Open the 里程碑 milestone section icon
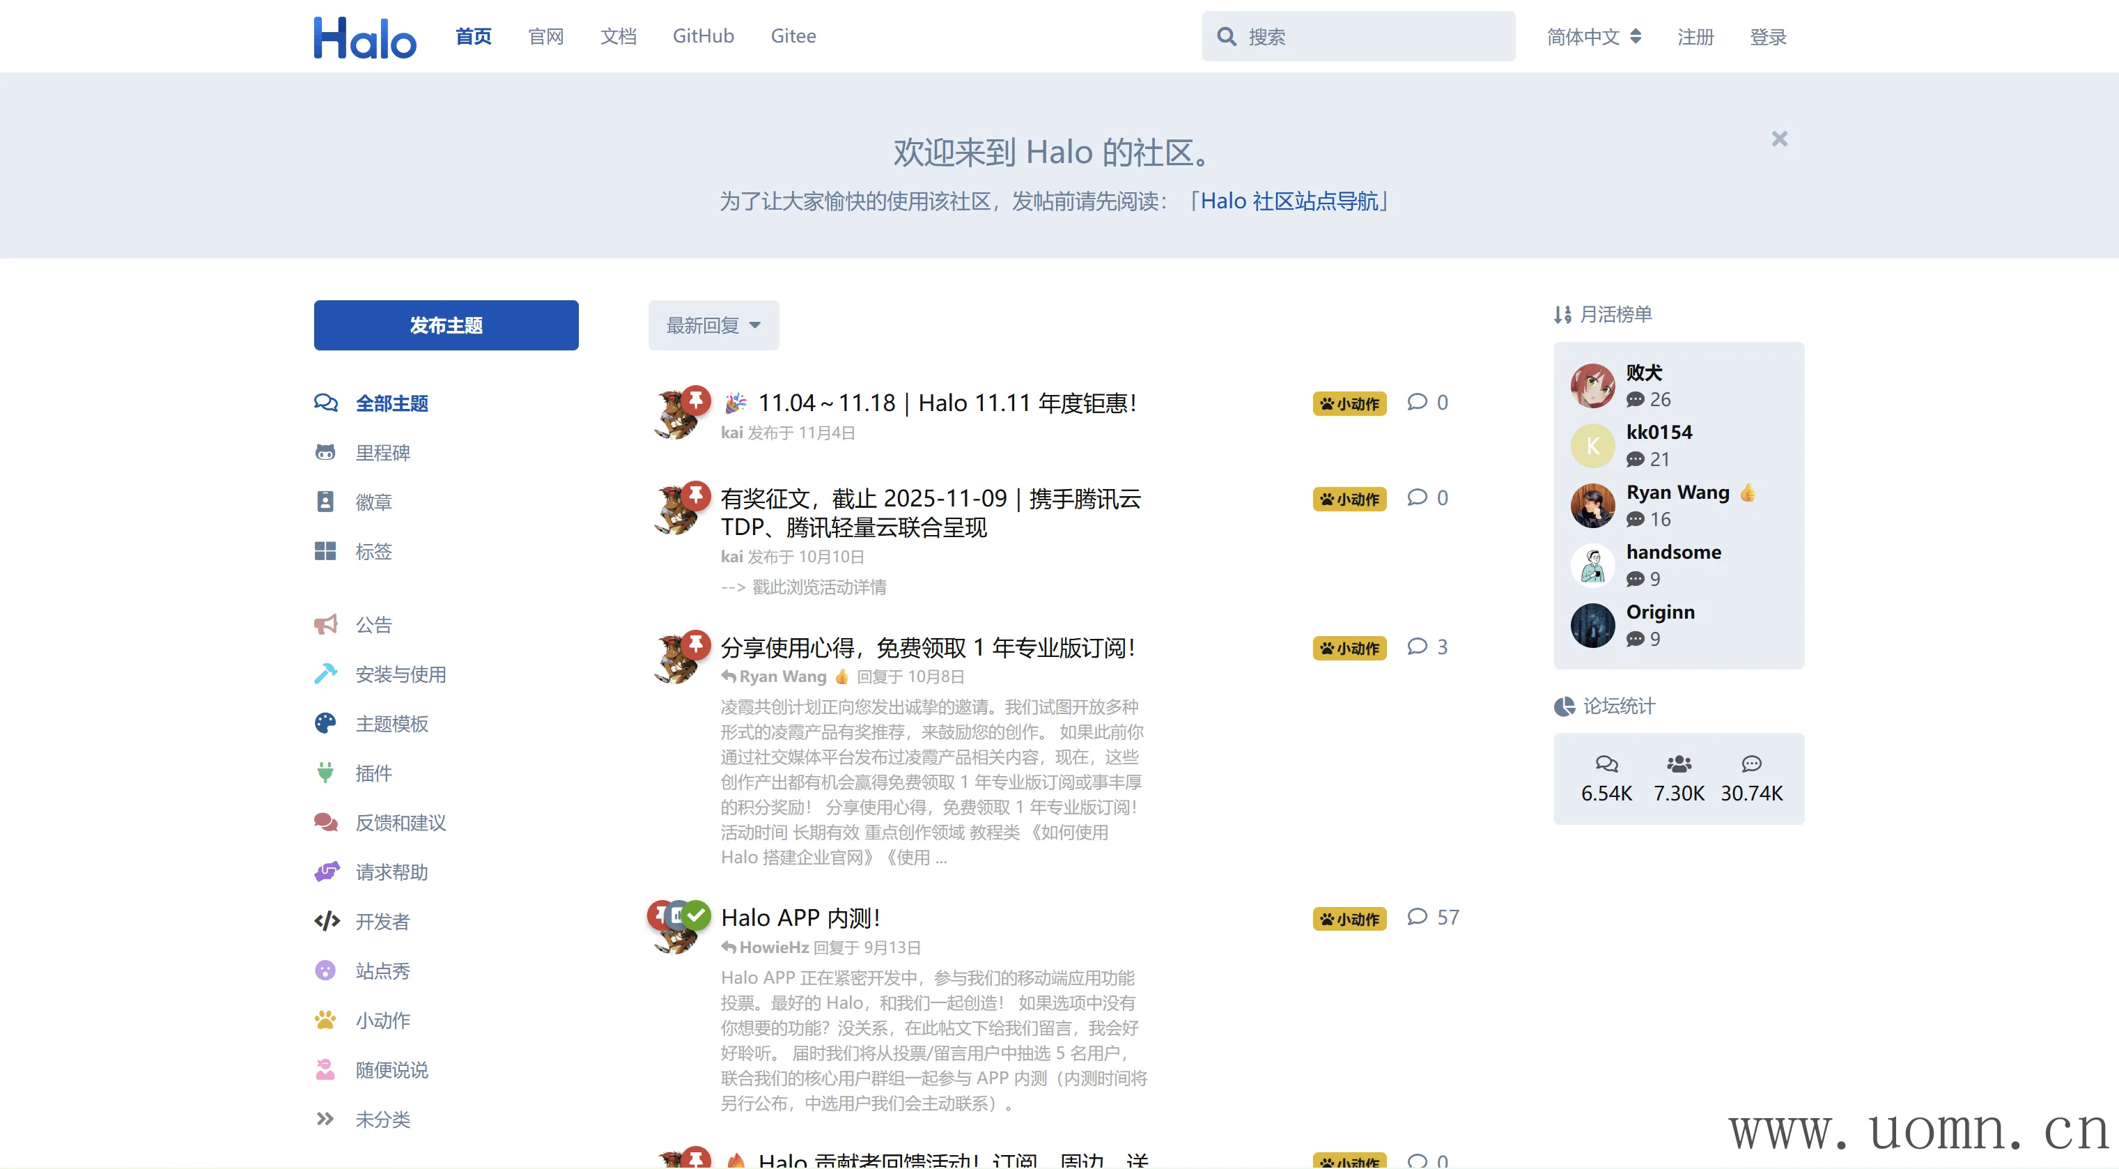2119x1169 pixels. [x=326, y=451]
